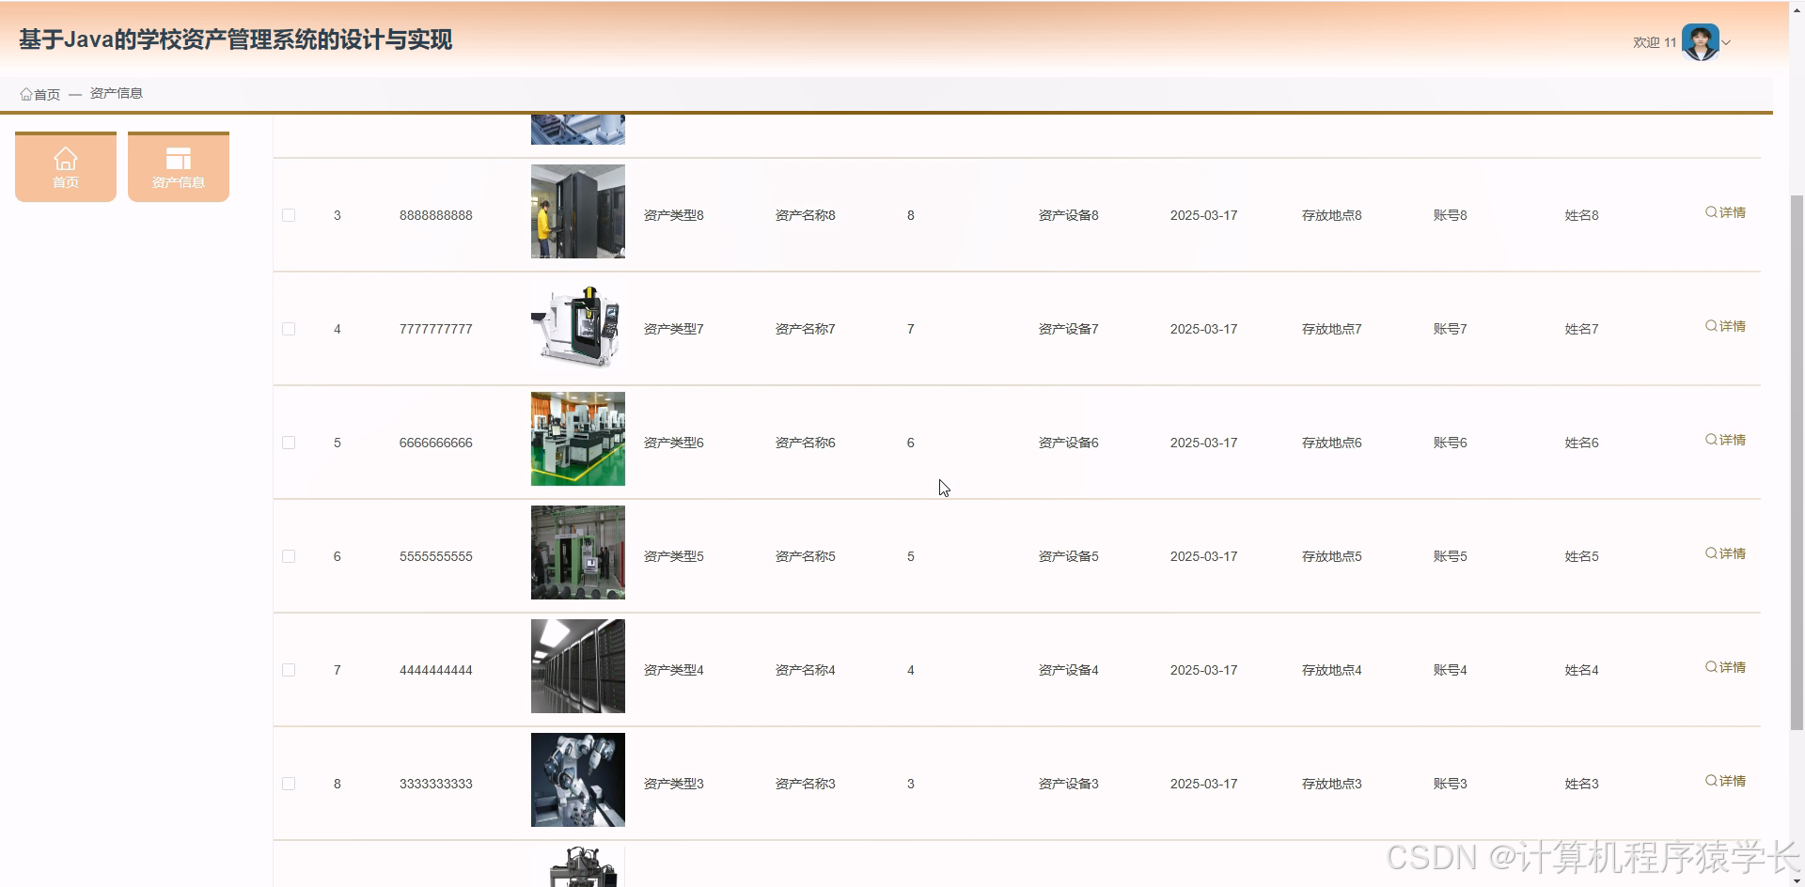Click cell 资产类型4

click(x=674, y=670)
